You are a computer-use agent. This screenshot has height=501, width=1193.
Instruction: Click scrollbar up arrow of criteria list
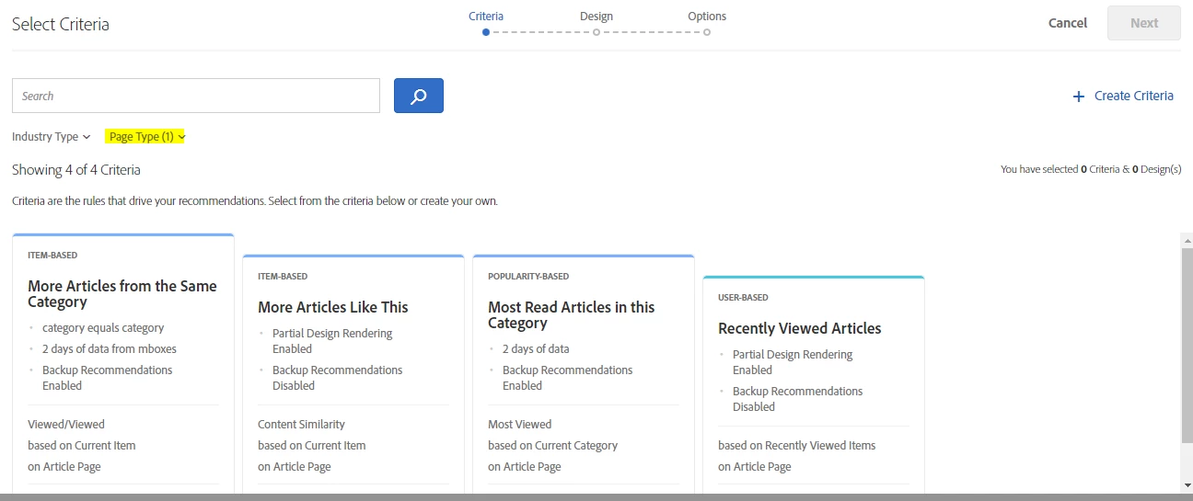tap(1187, 240)
